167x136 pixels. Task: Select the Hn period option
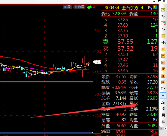pyautogui.click(x=163, y=89)
